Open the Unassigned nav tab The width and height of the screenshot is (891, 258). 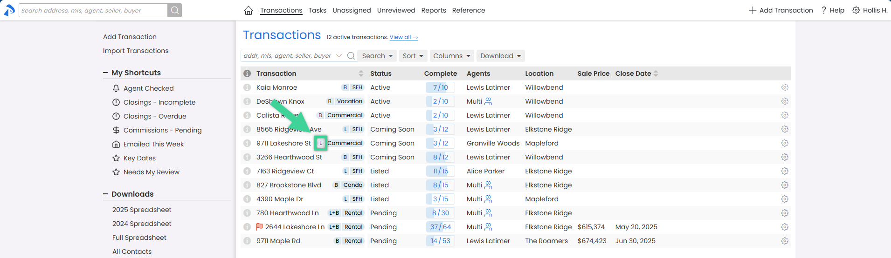tap(352, 10)
